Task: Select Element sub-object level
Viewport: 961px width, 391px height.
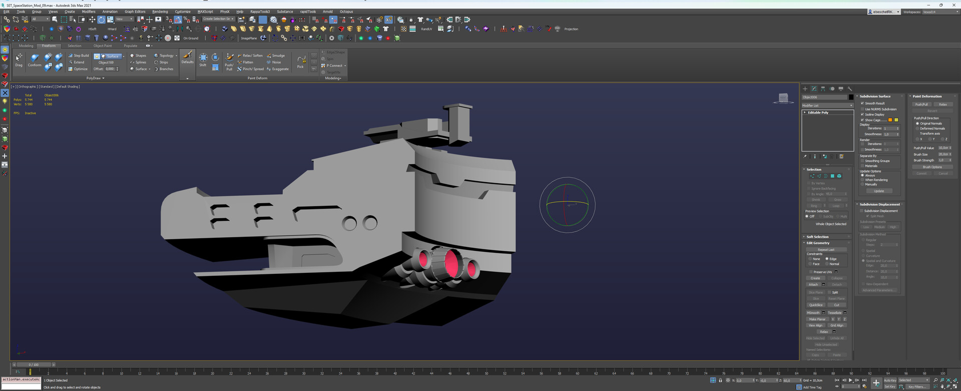Action: (839, 176)
